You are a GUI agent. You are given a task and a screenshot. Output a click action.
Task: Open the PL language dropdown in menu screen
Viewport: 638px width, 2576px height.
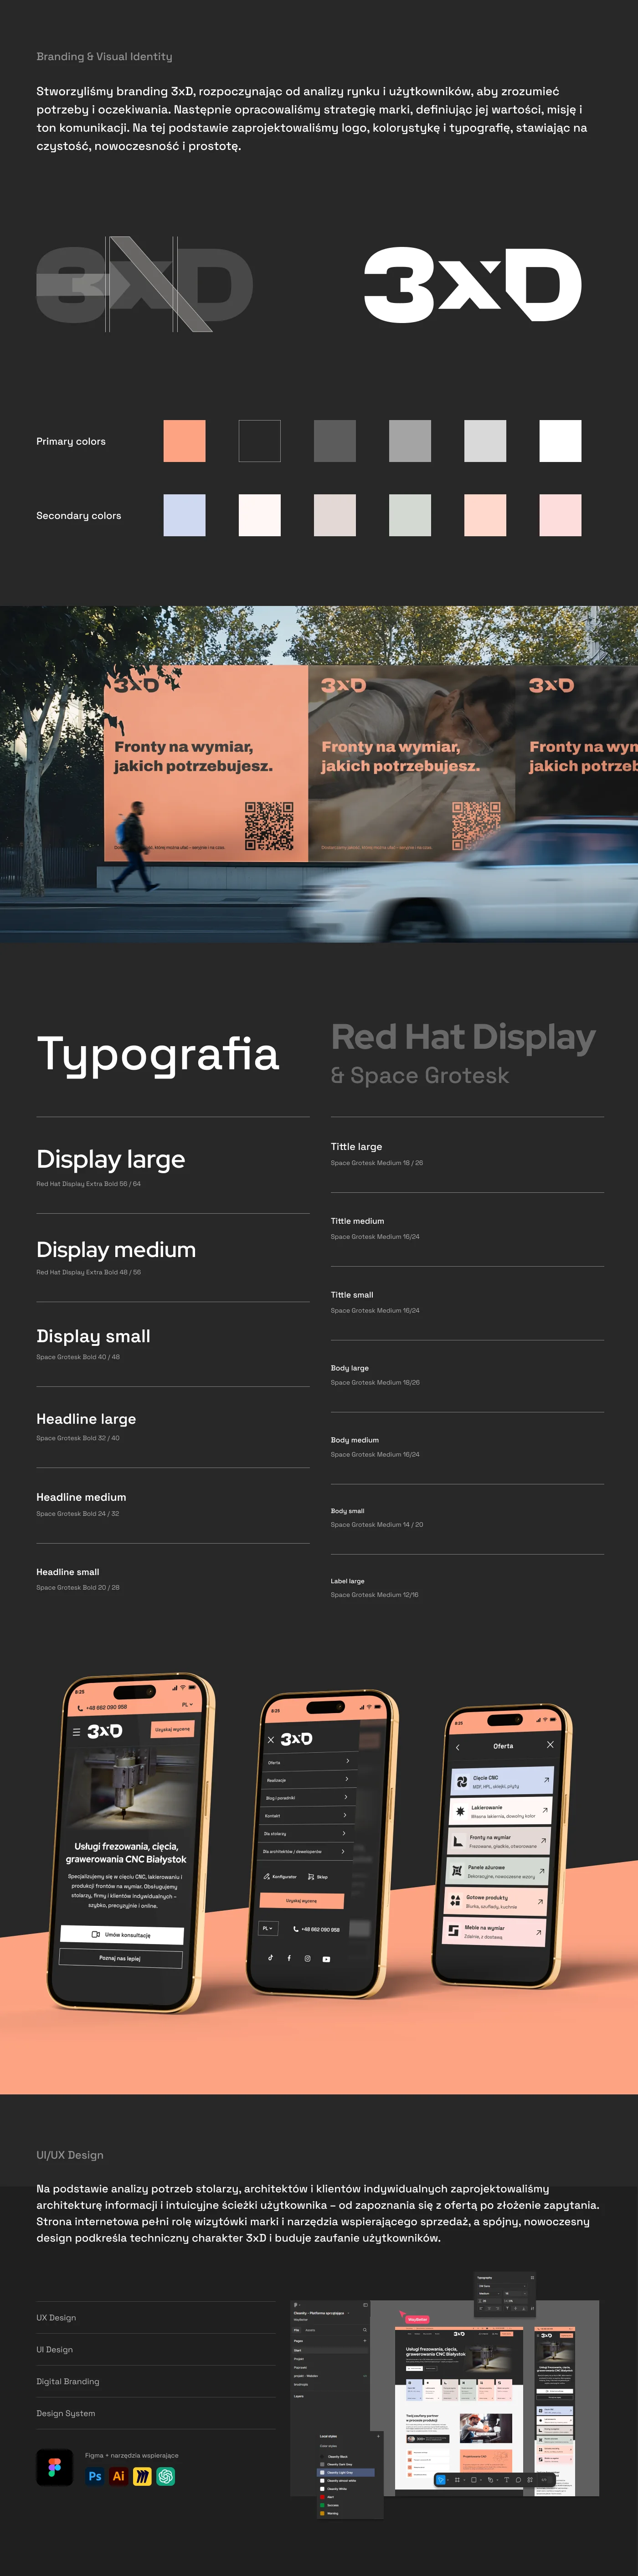[267, 1928]
